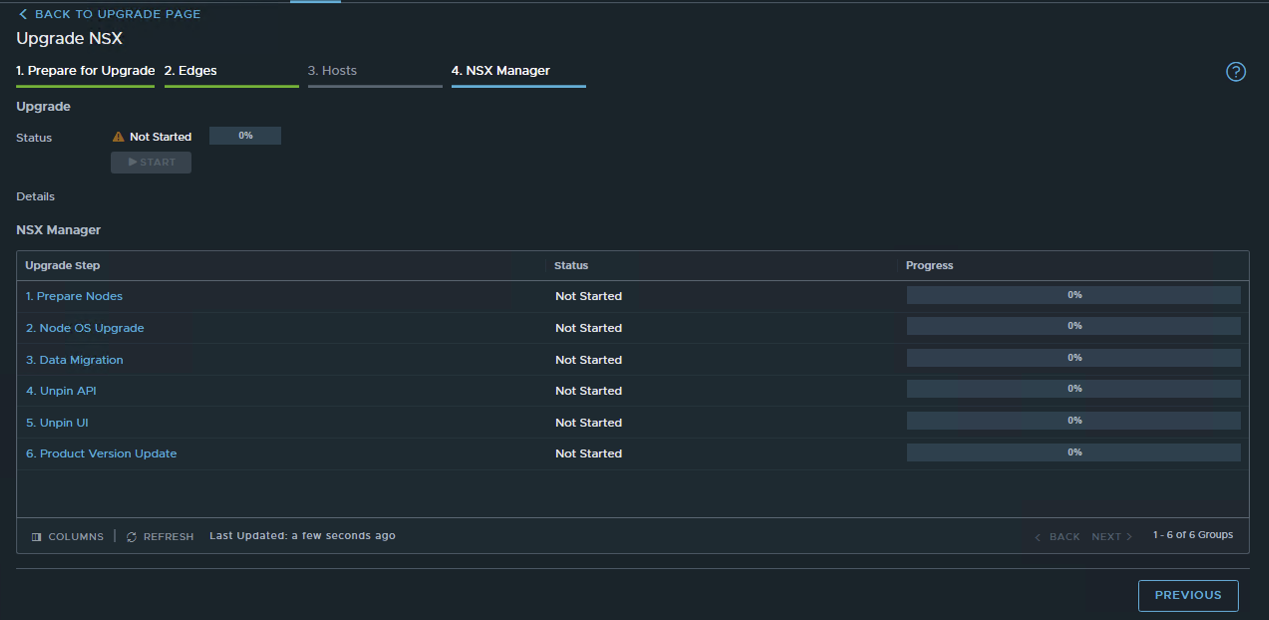Viewport: 1269px width, 620px height.
Task: Switch to Prepare for Upgrade tab
Action: (x=85, y=71)
